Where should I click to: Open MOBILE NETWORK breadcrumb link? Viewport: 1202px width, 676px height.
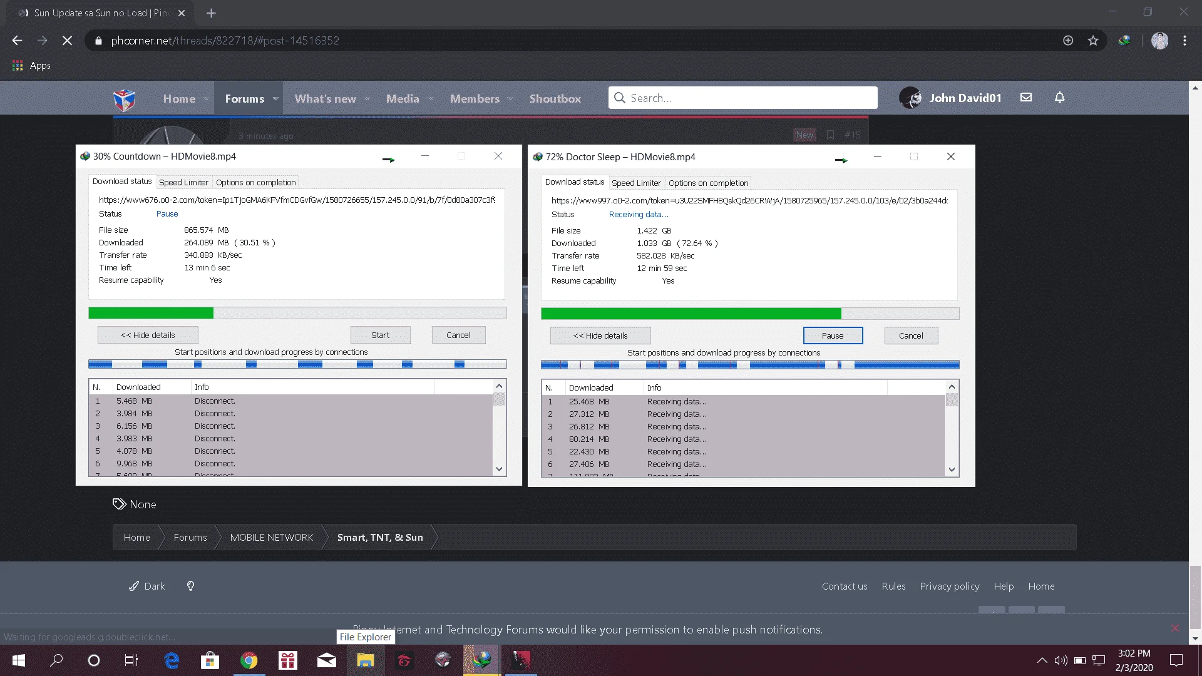pos(271,537)
